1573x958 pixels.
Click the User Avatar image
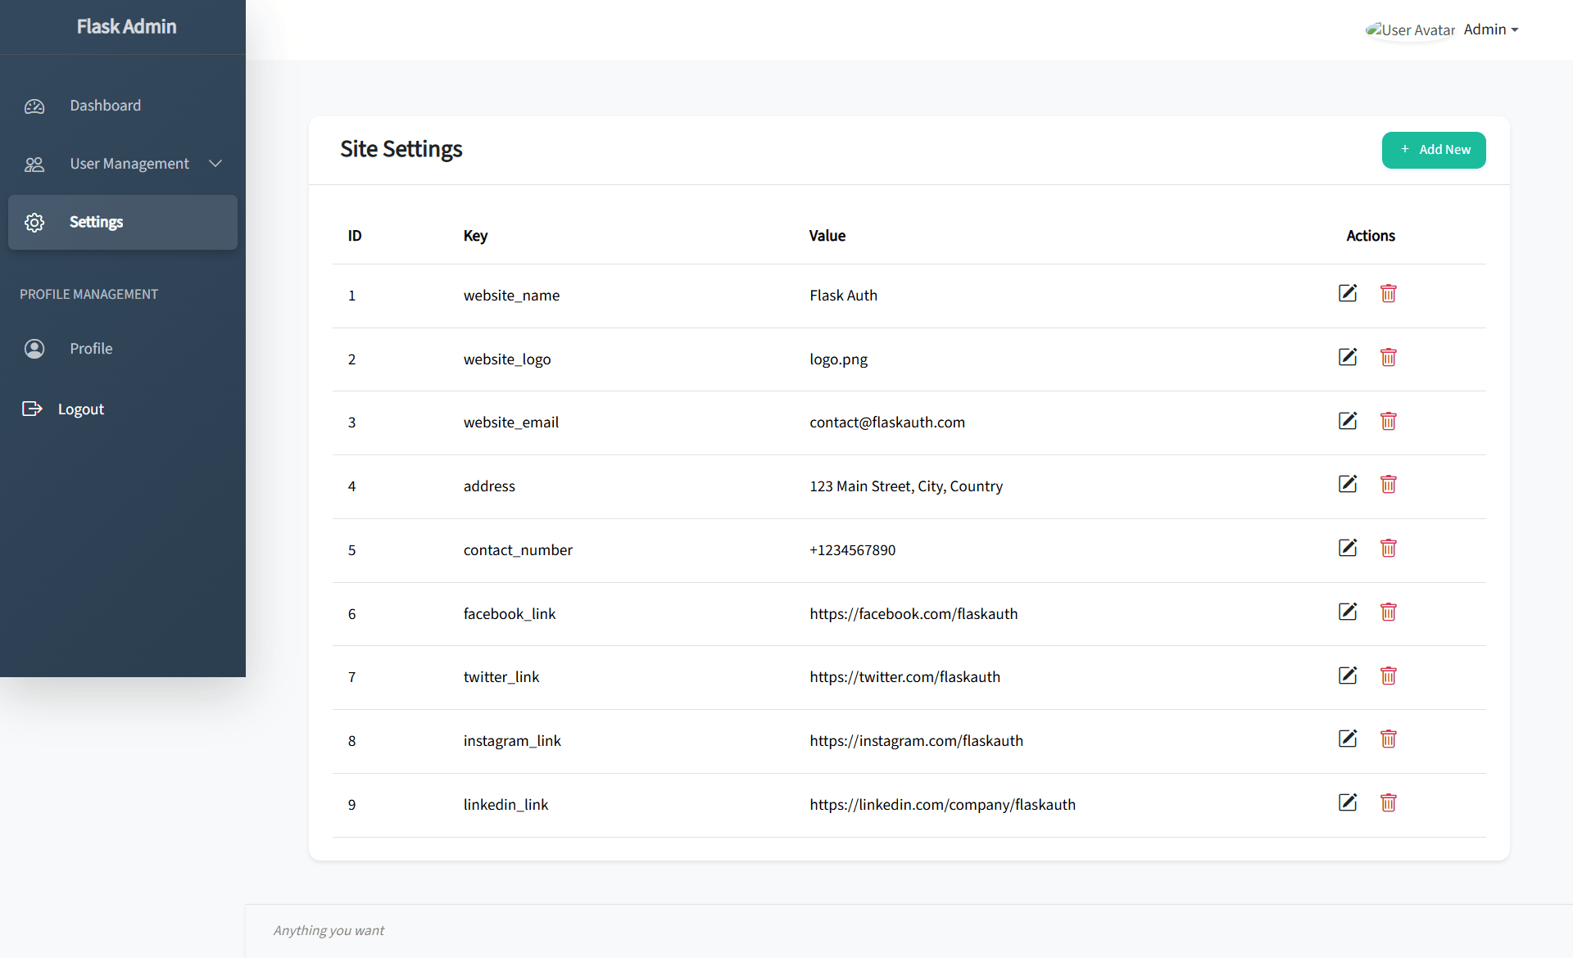(1410, 30)
